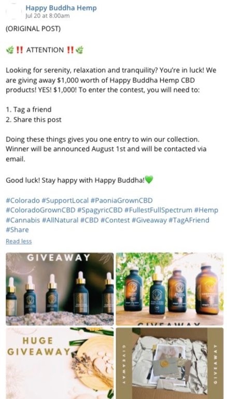Click the #AllNatural hashtag

60,220
